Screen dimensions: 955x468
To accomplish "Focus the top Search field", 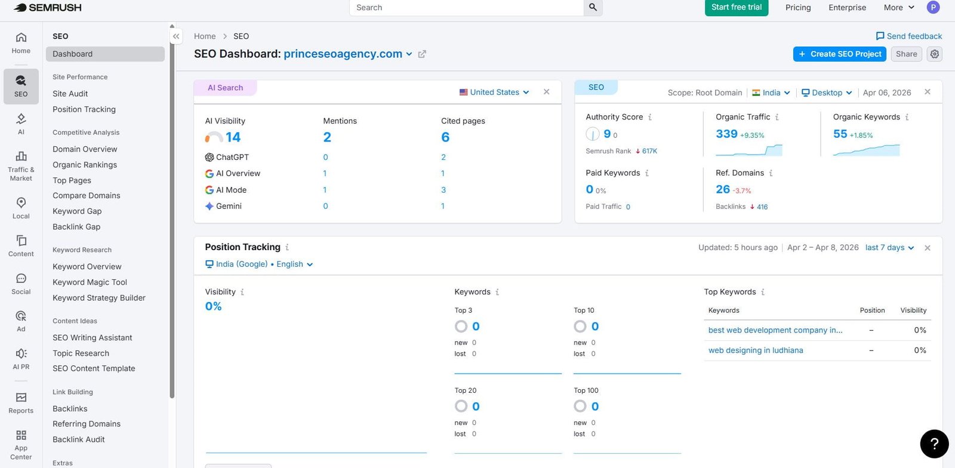I will tap(466, 8).
